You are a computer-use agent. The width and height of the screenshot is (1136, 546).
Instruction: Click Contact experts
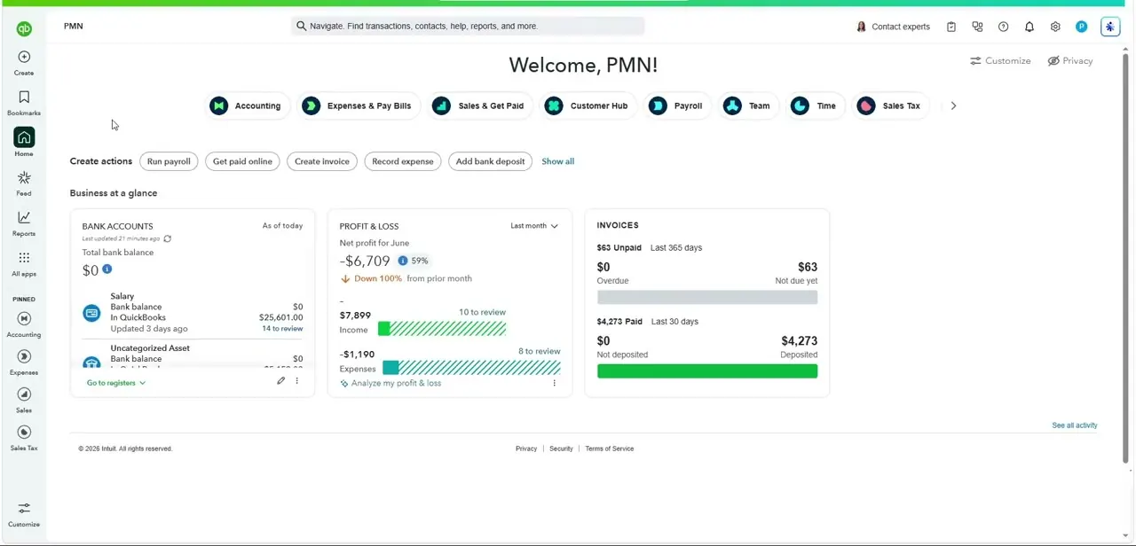click(893, 27)
